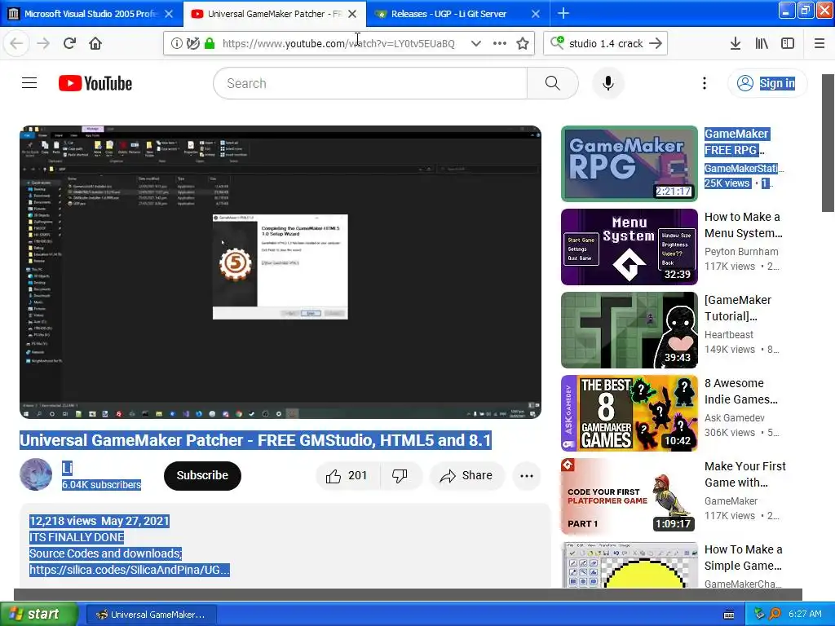Open video title 'Universal GameMaker Patcher'
The image size is (835, 626).
point(255,440)
